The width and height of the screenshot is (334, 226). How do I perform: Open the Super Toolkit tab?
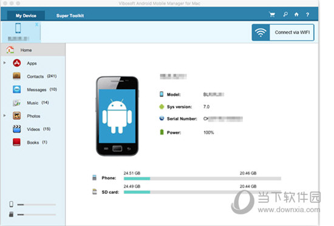tap(70, 16)
